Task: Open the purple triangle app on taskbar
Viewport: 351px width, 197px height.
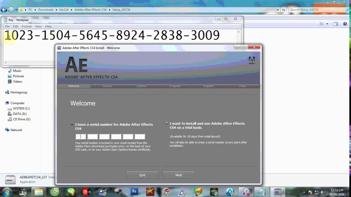Action: [182, 192]
